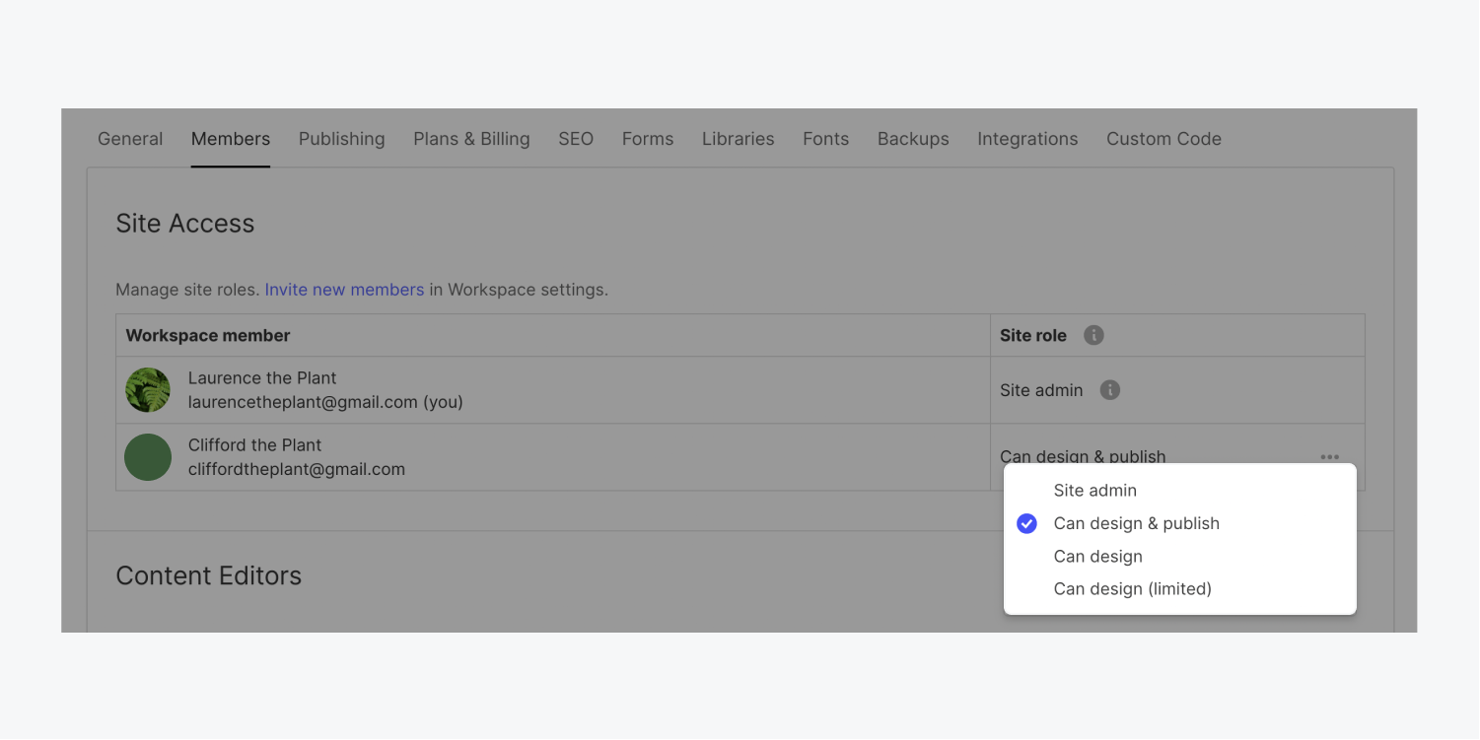
Task: Click Laurence the Plant's fern avatar
Action: pyautogui.click(x=148, y=390)
